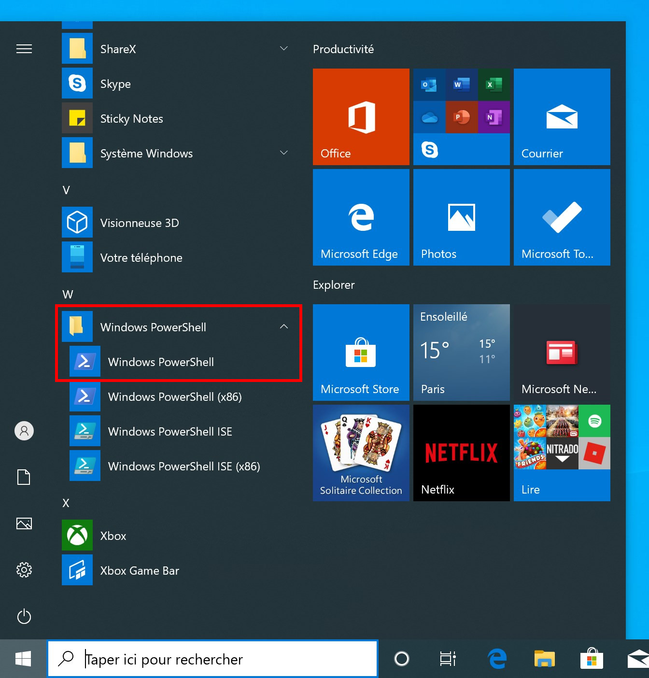This screenshot has width=649, height=678.
Task: Open the Office tile
Action: (361, 117)
